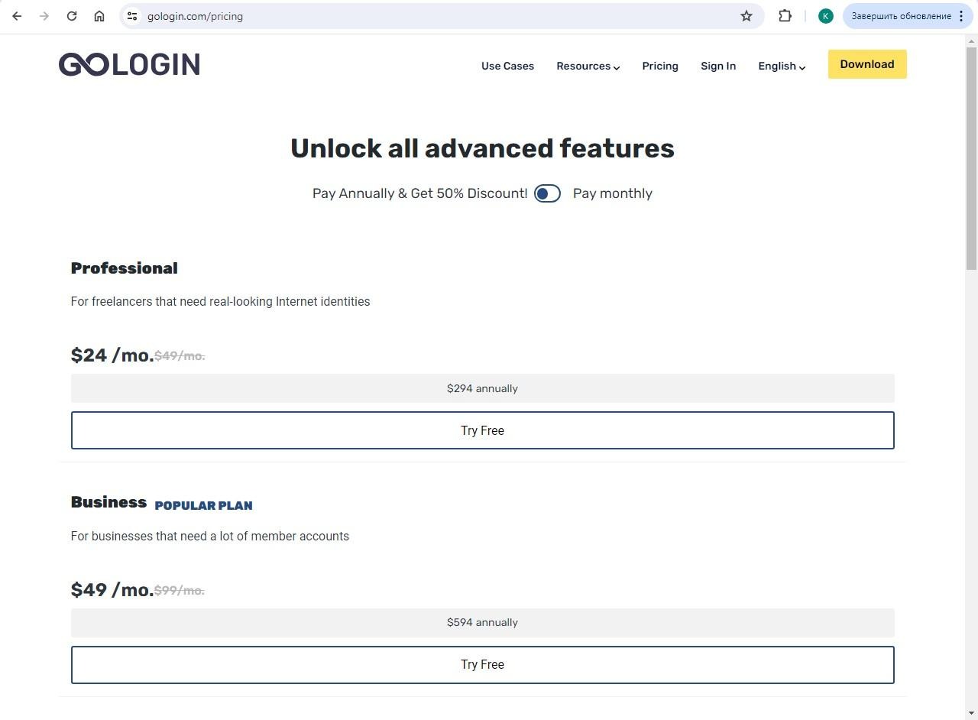Click Pay Annually & Get 50% Discount text
Image resolution: width=978 pixels, height=720 pixels.
point(419,193)
